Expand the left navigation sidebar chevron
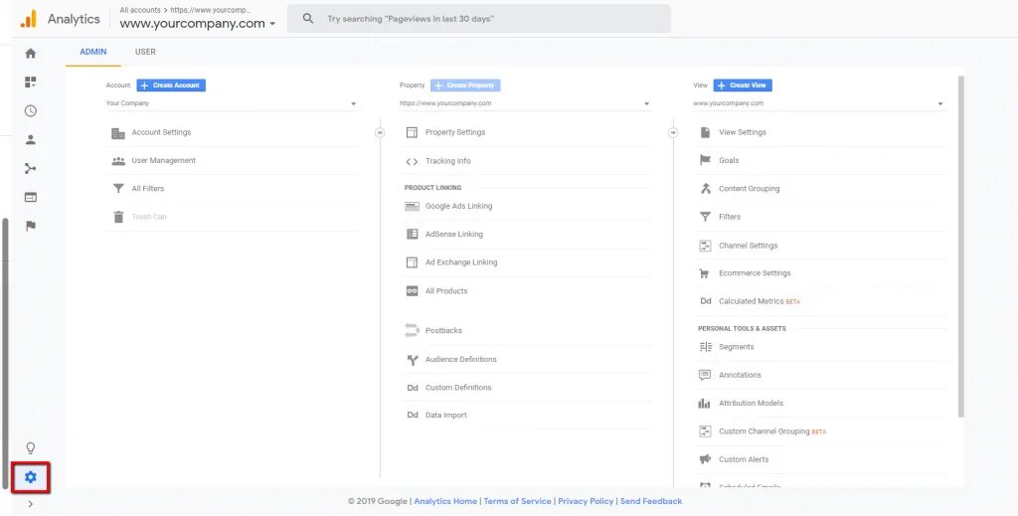 31,504
